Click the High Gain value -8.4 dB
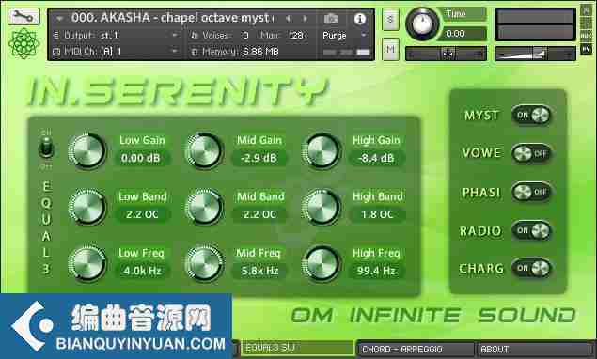 click(x=376, y=158)
